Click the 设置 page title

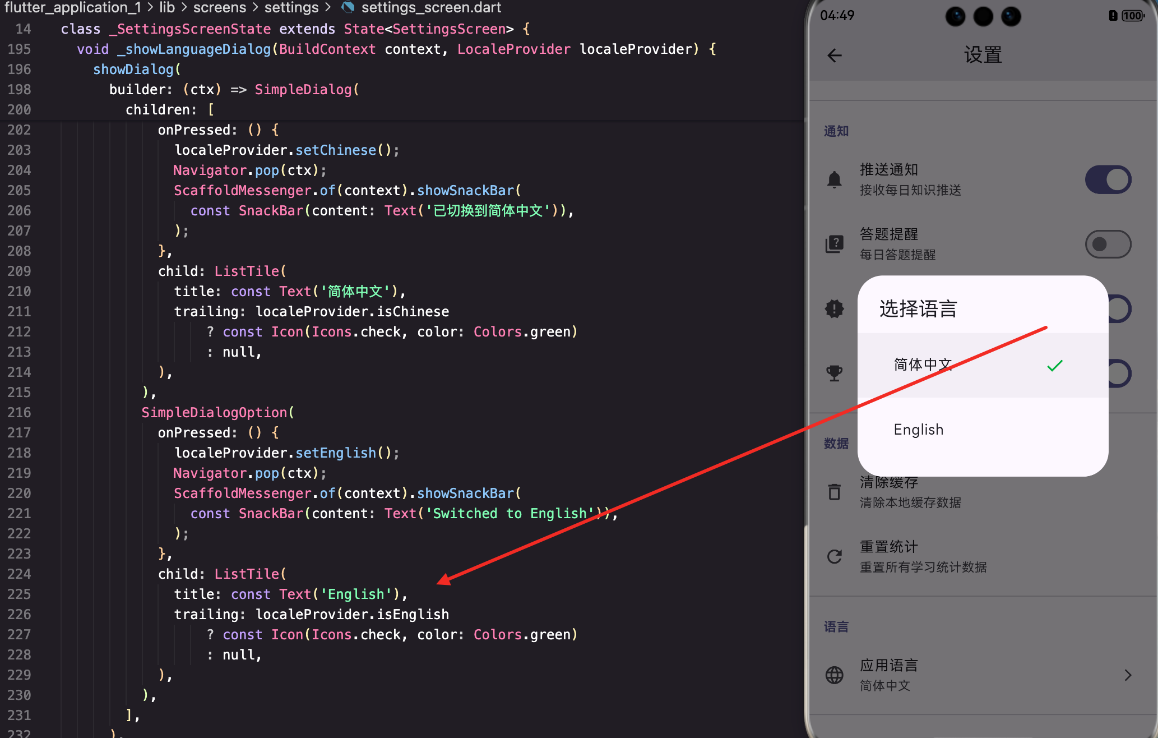point(983,55)
